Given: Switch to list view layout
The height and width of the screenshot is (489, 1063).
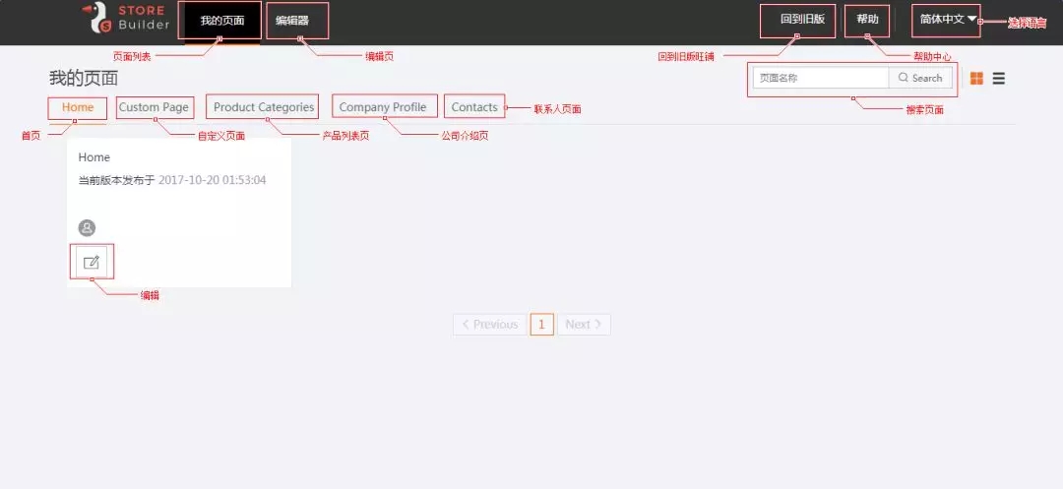Looking at the screenshot, I should click(x=999, y=79).
